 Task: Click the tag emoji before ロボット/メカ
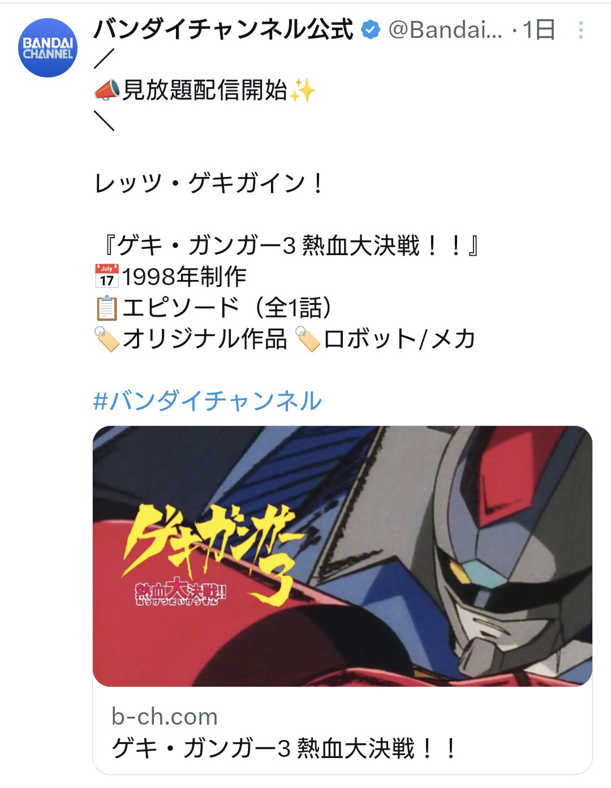click(x=308, y=339)
